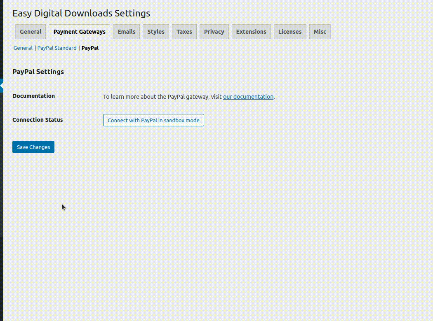Save the PayPal settings changes
Viewport: 433px width, 321px height.
coord(33,147)
